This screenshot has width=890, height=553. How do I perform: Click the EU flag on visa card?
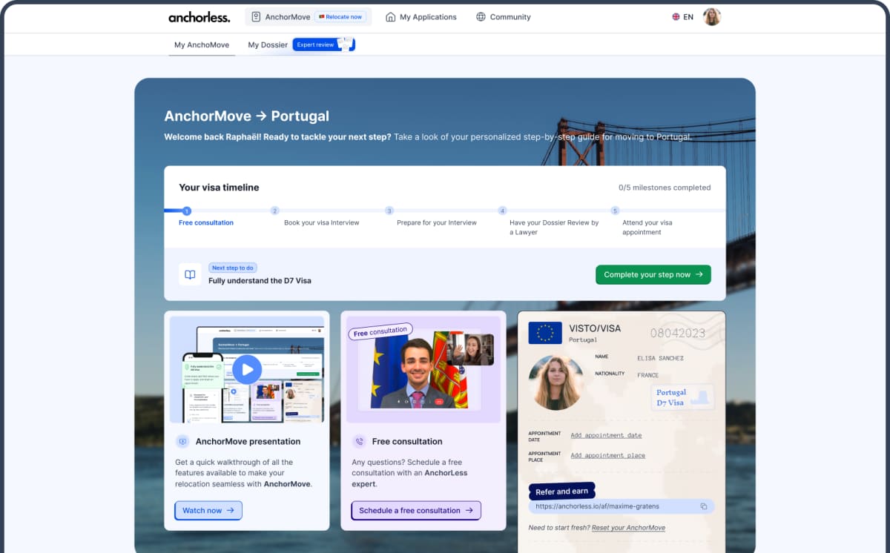pos(545,333)
